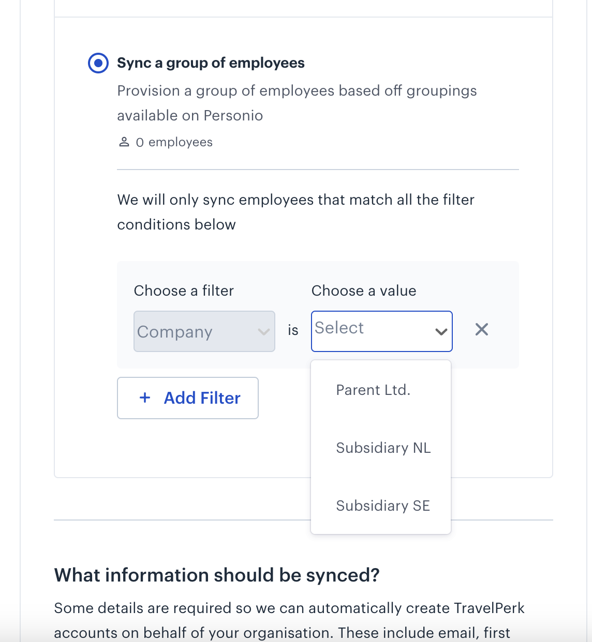Toggle the chevron arrow of the Select value dropdown

point(441,332)
